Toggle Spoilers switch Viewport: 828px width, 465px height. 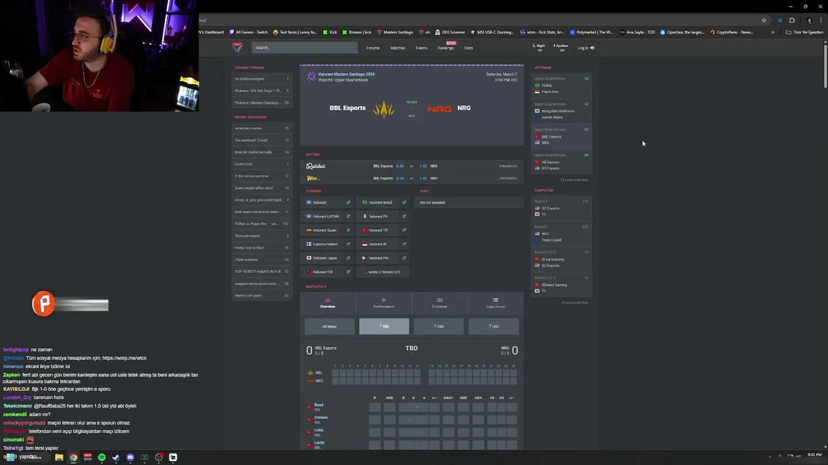coord(561,47)
